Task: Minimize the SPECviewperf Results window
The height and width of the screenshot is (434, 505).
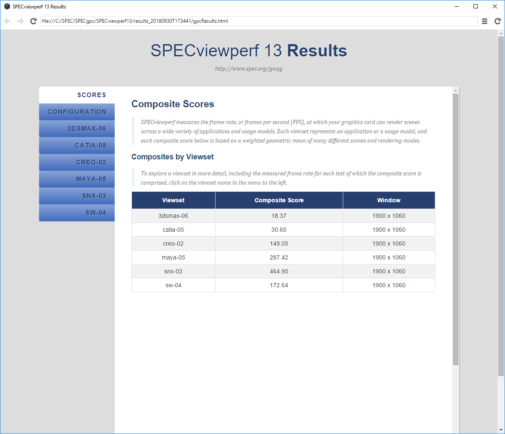Action: click(457, 6)
